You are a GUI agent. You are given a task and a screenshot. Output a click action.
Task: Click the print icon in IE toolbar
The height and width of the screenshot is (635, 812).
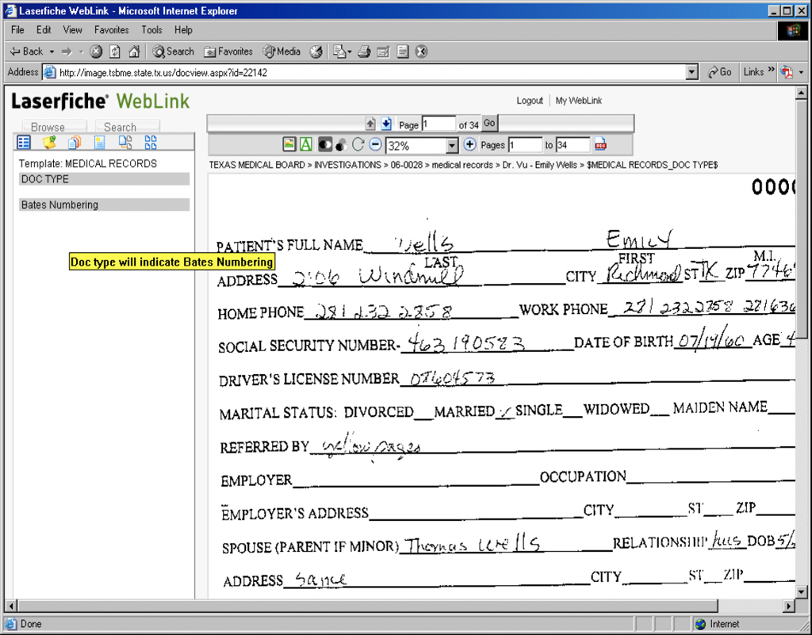(364, 52)
